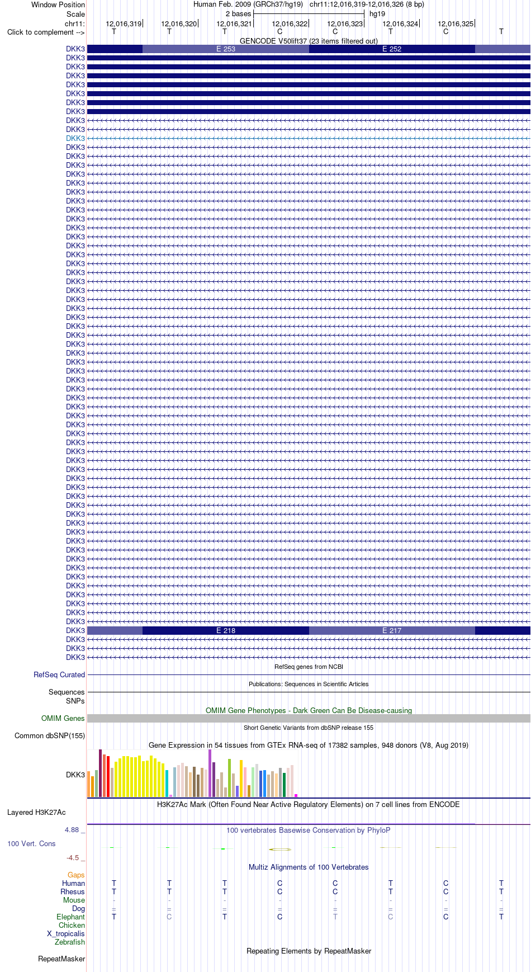
Task: Click the chr11:12,016,319-12,016,326 (8 bp) position text
Action: click(x=367, y=4)
